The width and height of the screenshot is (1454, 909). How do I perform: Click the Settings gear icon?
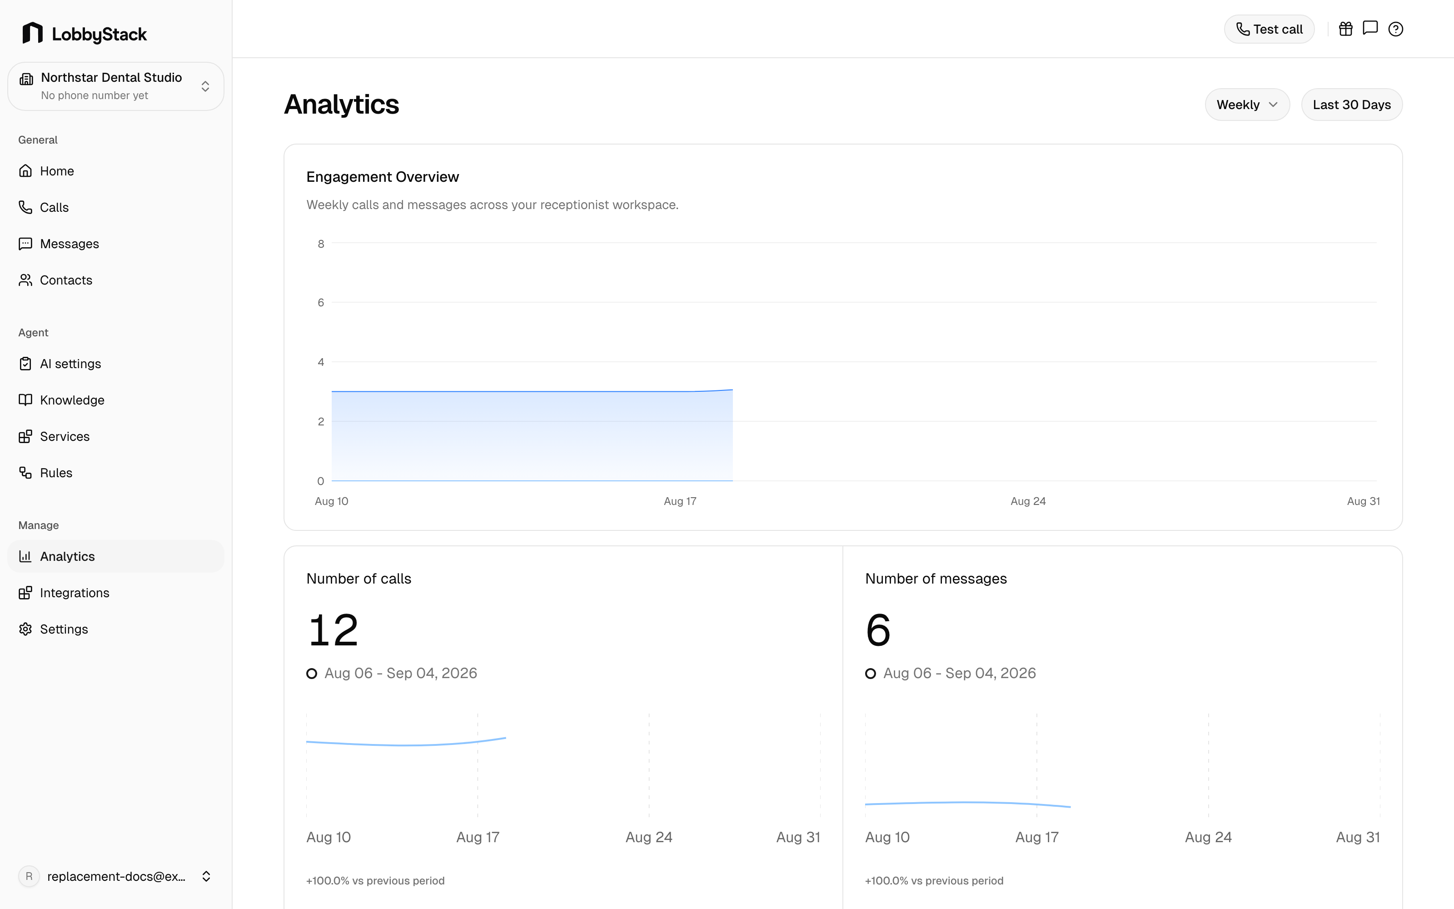25,629
